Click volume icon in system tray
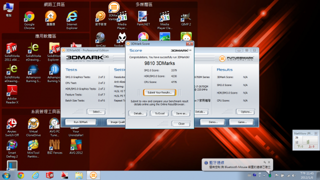The width and height of the screenshot is (320, 180). 293,175
